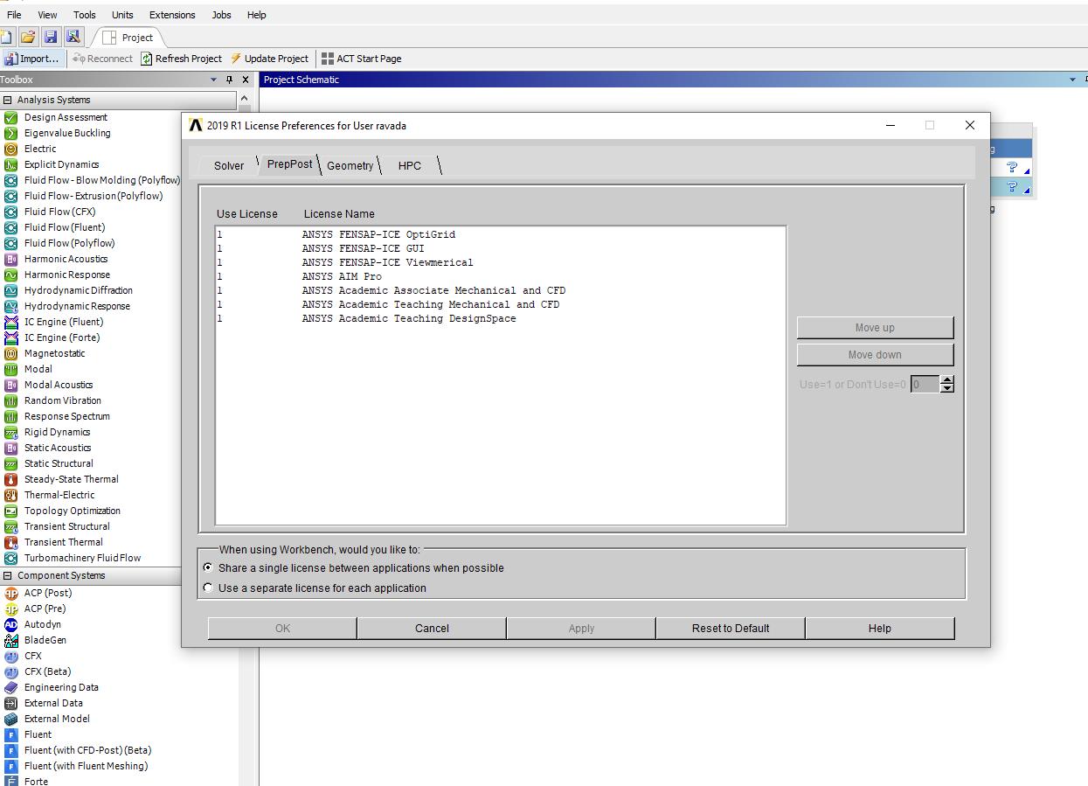Screen dimensions: 1088x786
Task: Click the Open project folder icon
Action: (28, 37)
